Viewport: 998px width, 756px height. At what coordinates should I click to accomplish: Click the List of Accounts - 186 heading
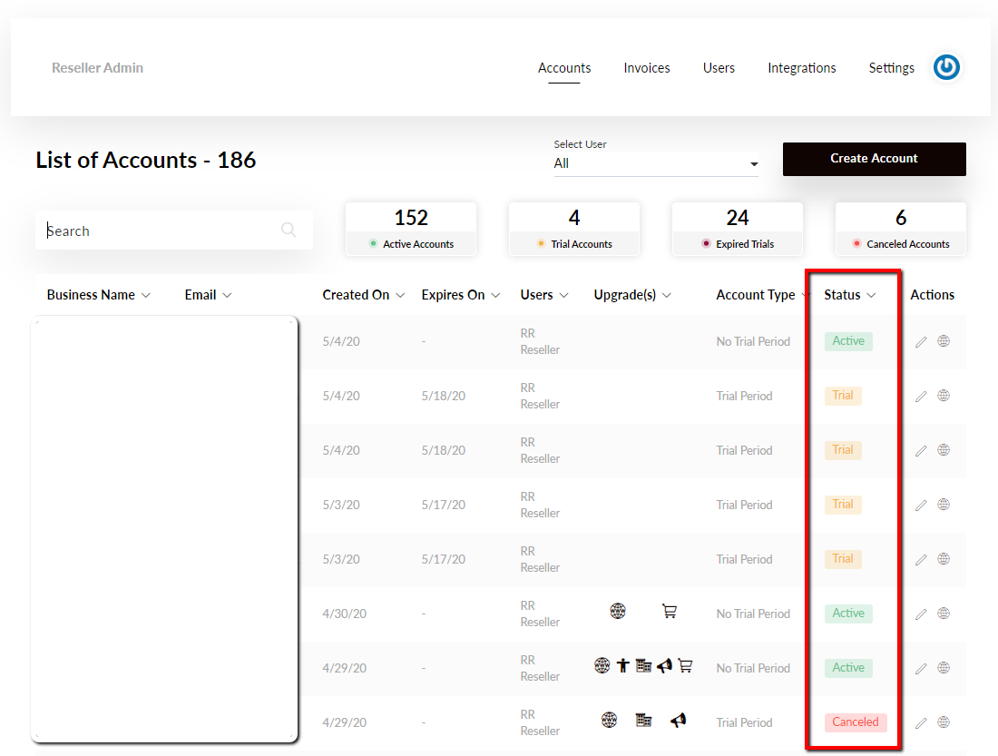[146, 160]
